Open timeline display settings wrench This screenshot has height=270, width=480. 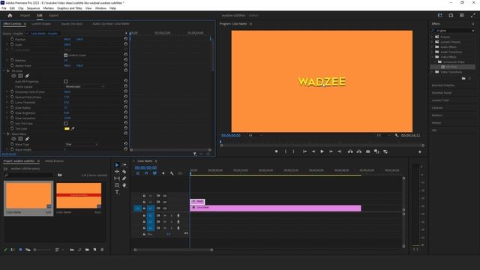[x=172, y=173]
